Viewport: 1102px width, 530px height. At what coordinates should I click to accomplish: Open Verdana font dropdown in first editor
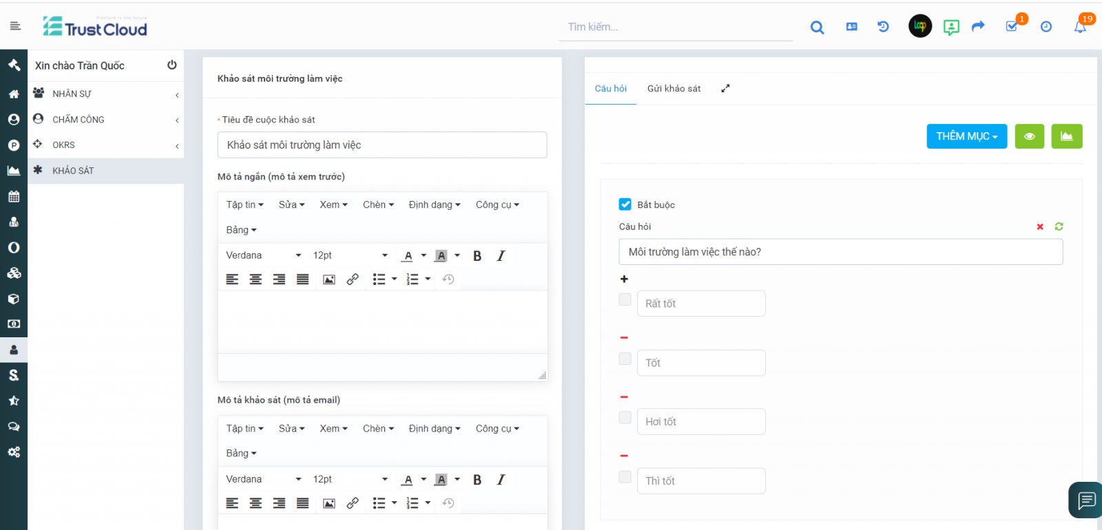pos(263,255)
